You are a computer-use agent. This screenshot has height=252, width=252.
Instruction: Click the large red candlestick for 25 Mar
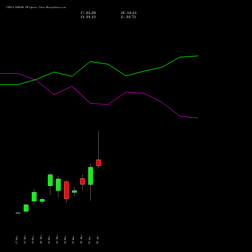(x=67, y=190)
